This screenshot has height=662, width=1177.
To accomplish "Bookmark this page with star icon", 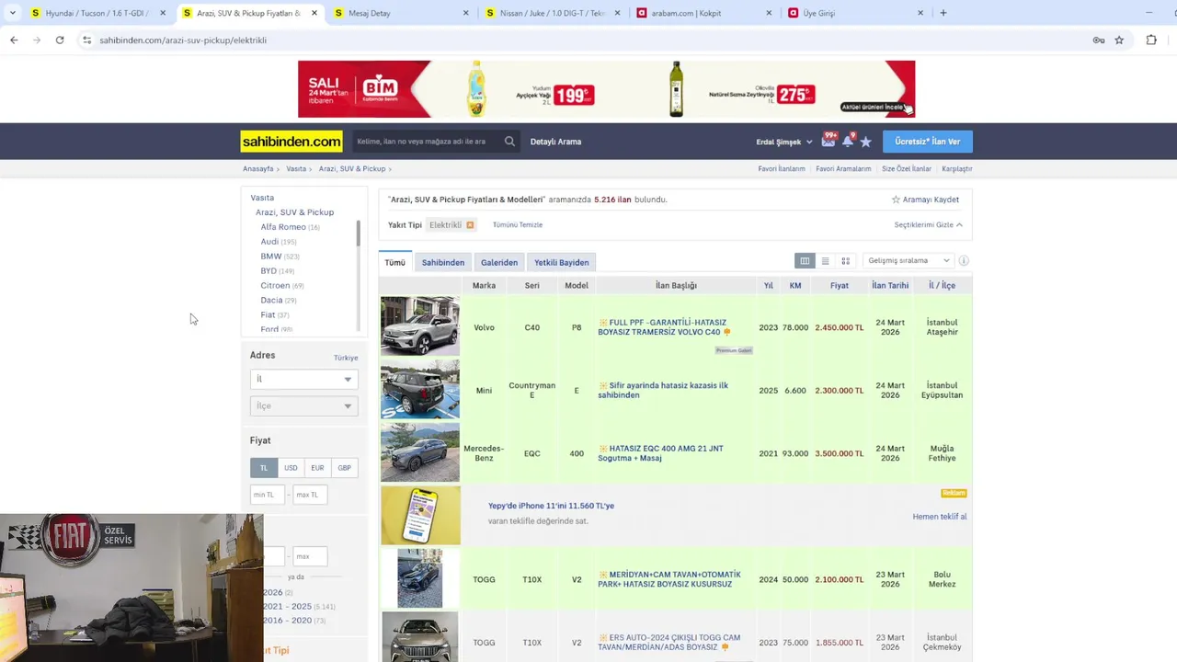I will pyautogui.click(x=1119, y=40).
